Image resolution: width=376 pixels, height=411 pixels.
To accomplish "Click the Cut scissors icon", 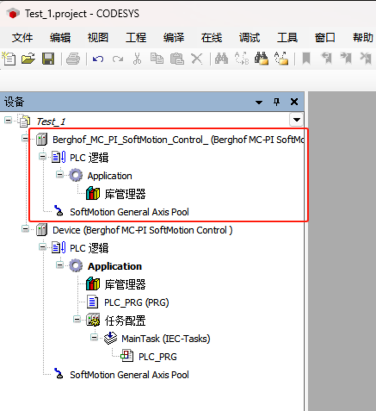I will [x=137, y=58].
